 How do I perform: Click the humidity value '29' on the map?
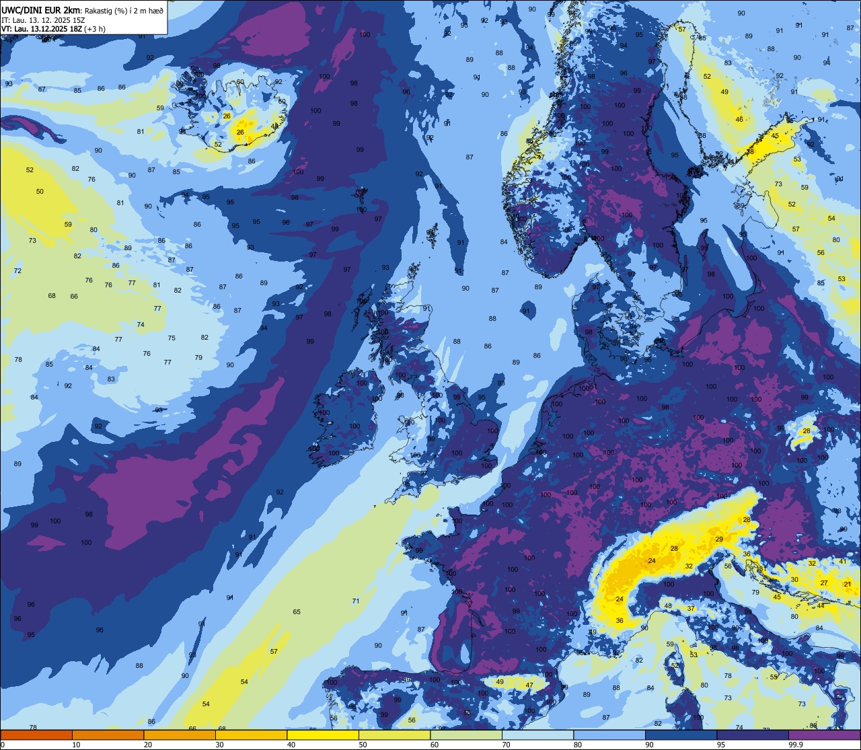tap(719, 539)
